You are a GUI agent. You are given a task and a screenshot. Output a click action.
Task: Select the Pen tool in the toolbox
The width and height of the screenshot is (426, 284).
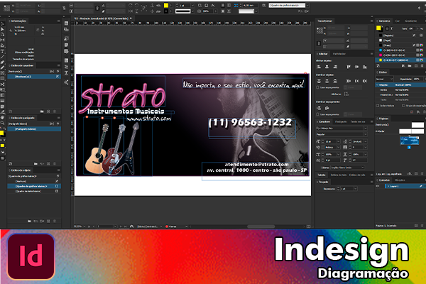(2, 62)
